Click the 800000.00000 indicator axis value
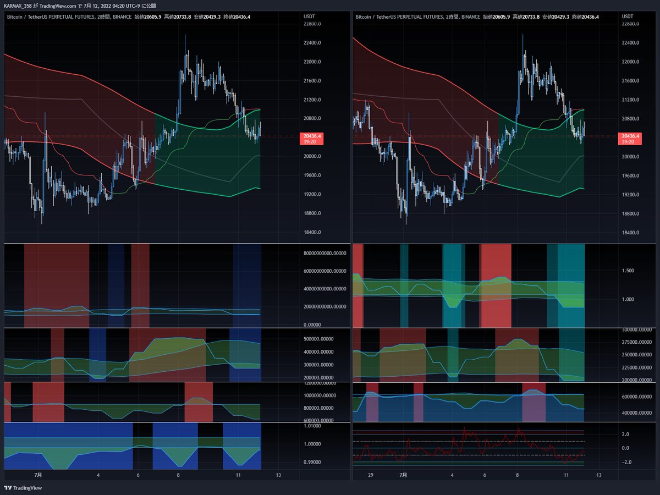Screen dimensions: 660x495 tap(318, 409)
